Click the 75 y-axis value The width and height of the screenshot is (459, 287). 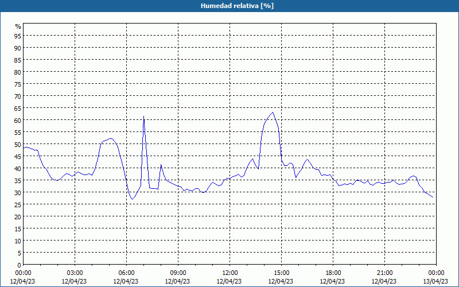18,84
